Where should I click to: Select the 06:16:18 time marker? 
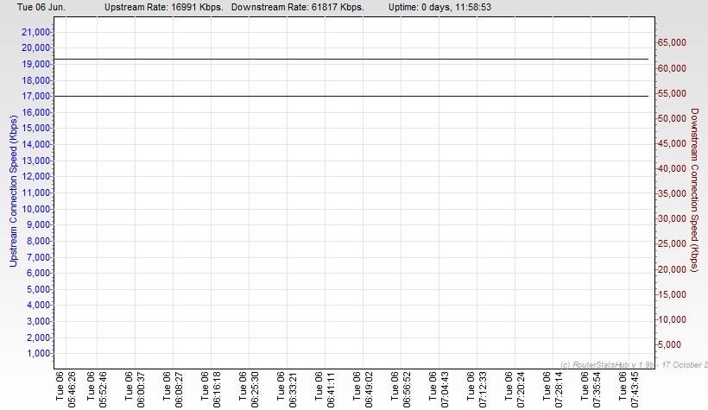pyautogui.click(x=211, y=388)
